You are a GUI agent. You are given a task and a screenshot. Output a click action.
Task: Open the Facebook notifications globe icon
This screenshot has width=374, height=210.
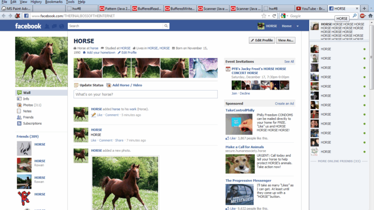coord(62,26)
